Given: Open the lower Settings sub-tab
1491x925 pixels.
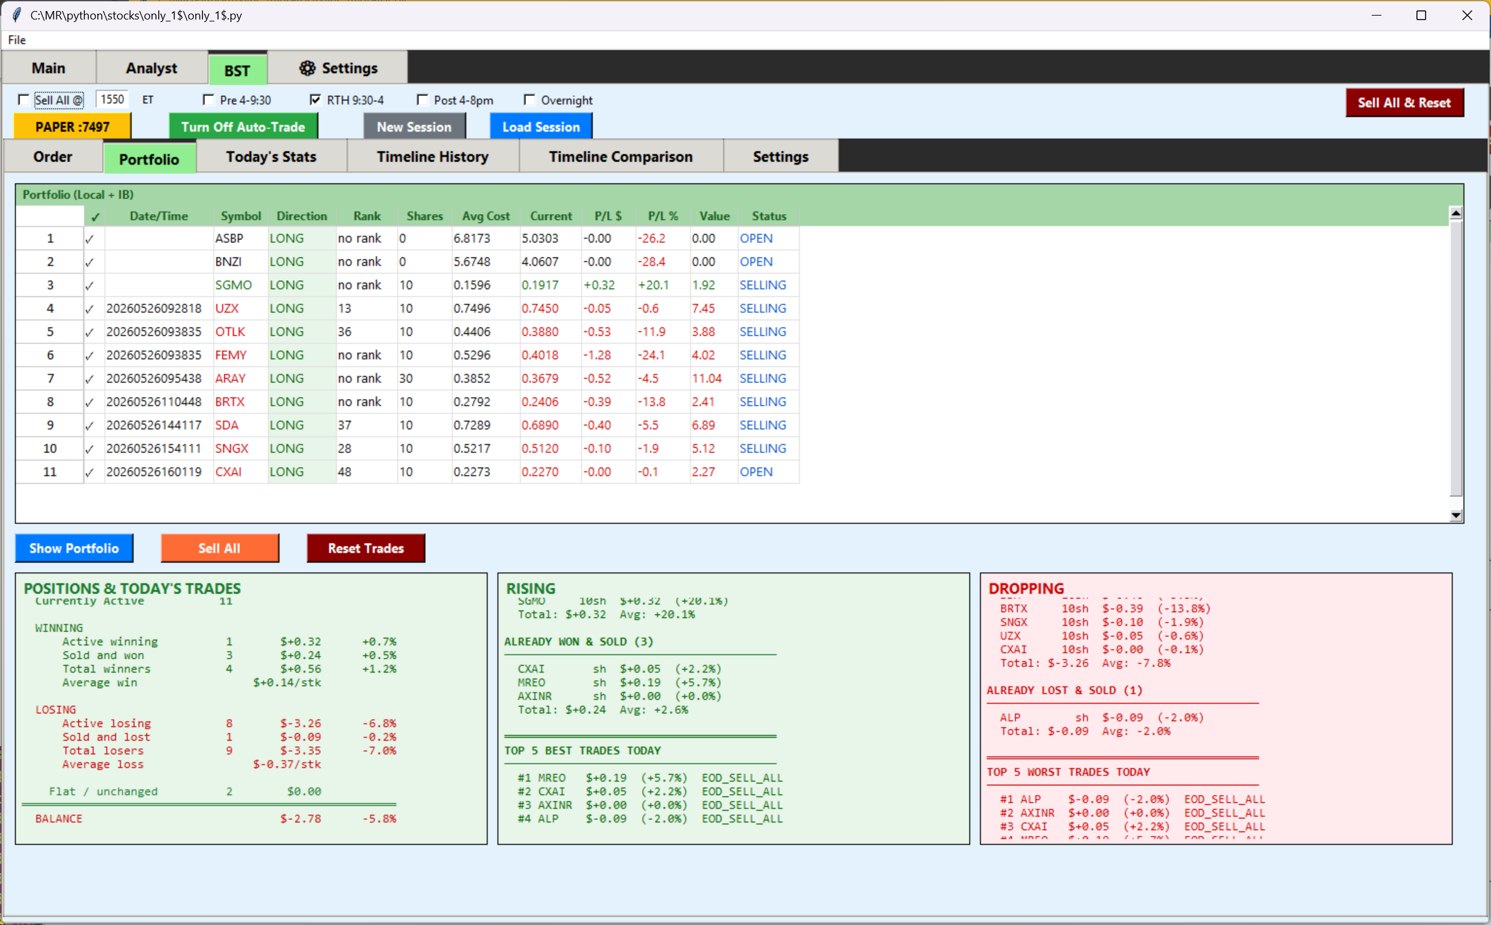Looking at the screenshot, I should pyautogui.click(x=781, y=156).
